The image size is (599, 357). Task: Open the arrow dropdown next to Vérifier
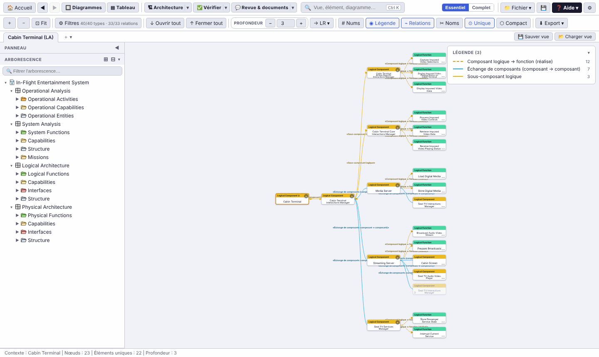tap(226, 7)
